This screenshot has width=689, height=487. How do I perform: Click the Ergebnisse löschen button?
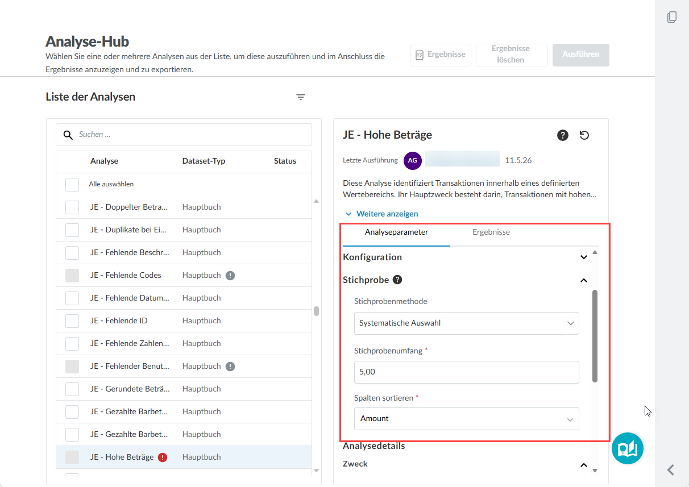[512, 55]
